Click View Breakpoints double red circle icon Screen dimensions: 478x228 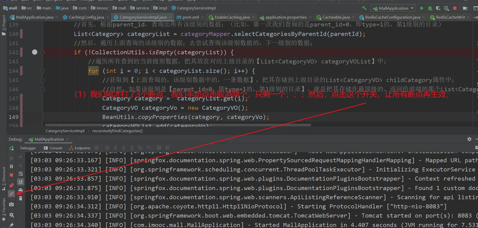click(x=11, y=185)
